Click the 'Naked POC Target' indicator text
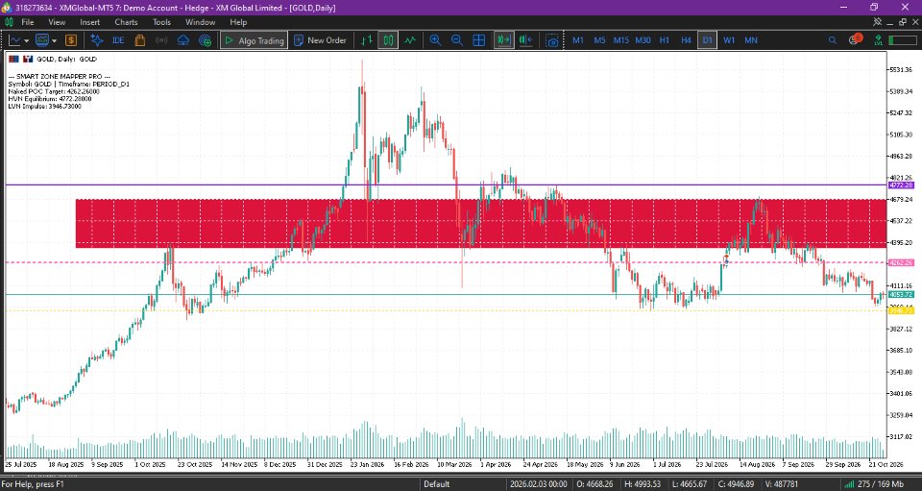 pyautogui.click(x=54, y=91)
